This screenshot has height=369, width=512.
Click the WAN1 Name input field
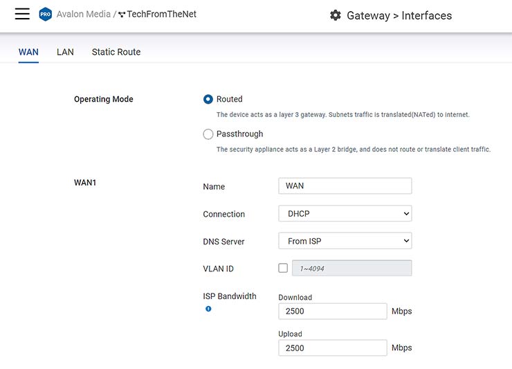point(345,186)
